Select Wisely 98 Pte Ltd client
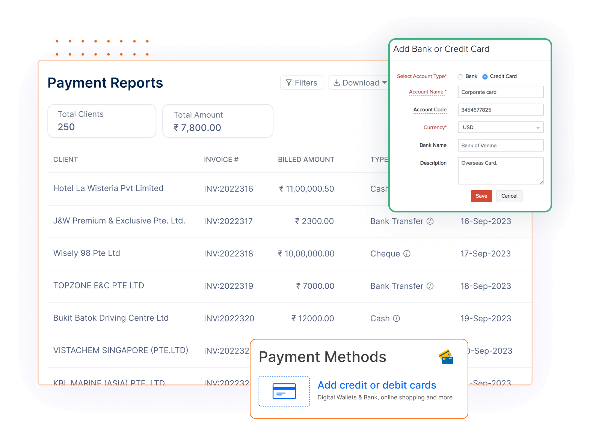The image size is (590, 441). click(x=87, y=253)
